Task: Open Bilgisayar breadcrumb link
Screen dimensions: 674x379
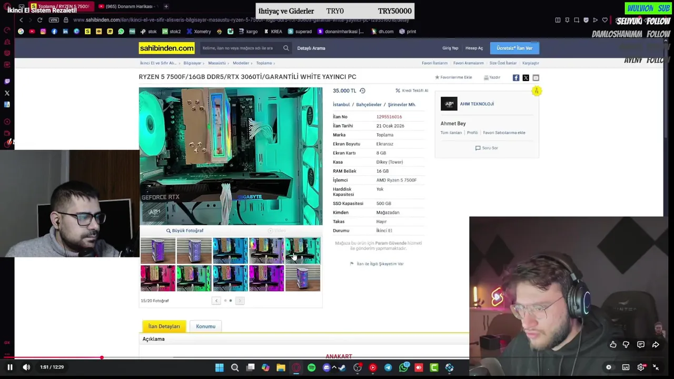Action: pos(192,63)
